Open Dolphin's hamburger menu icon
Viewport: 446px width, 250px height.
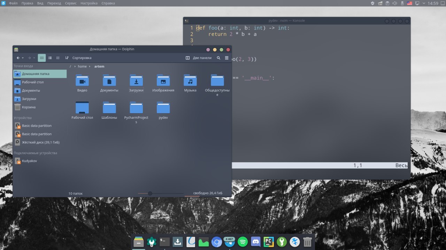point(227,58)
